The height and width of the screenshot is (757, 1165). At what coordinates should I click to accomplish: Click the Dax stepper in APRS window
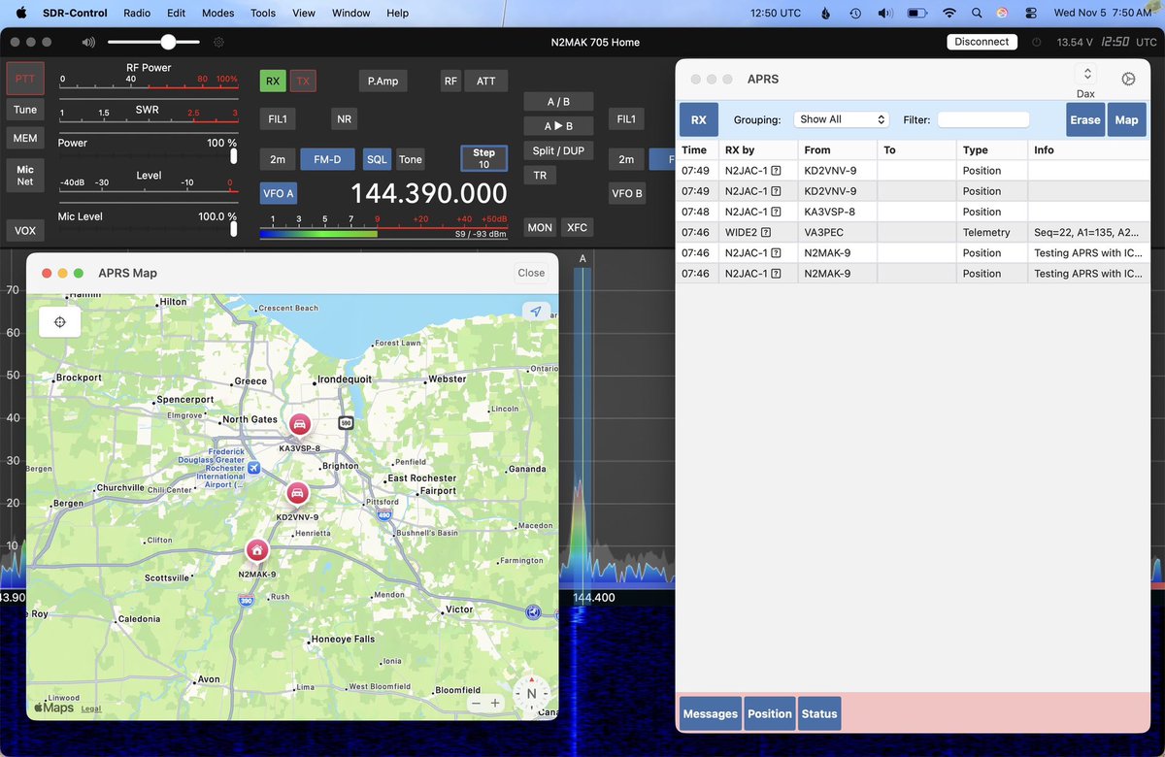point(1086,75)
